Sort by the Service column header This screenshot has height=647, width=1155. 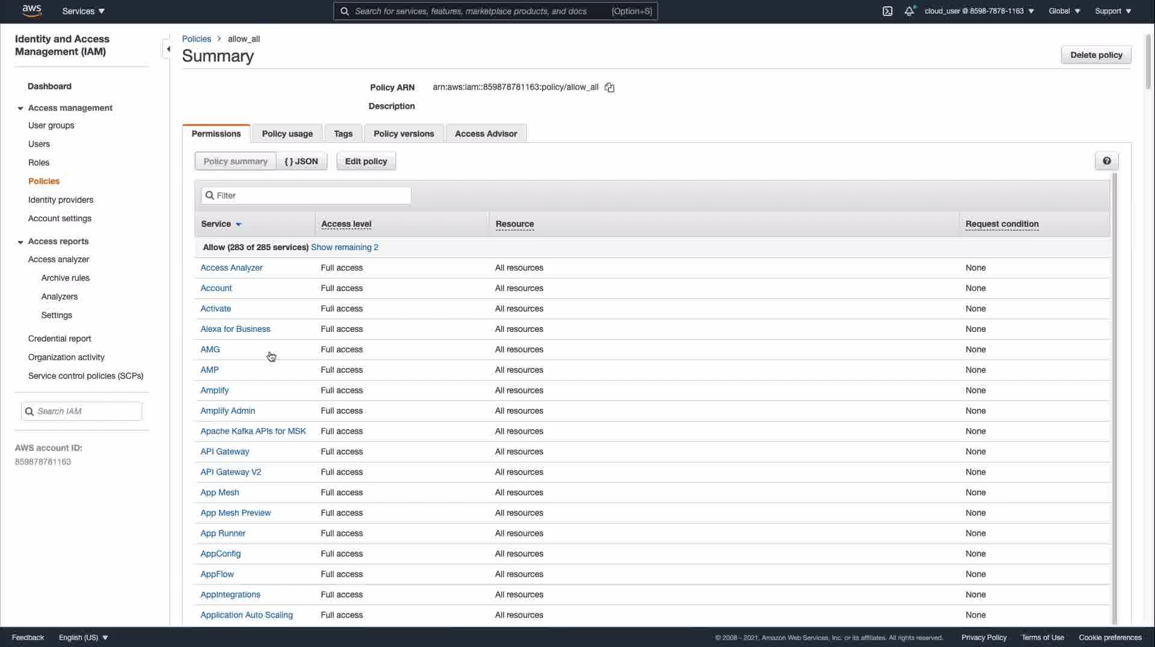tap(221, 224)
